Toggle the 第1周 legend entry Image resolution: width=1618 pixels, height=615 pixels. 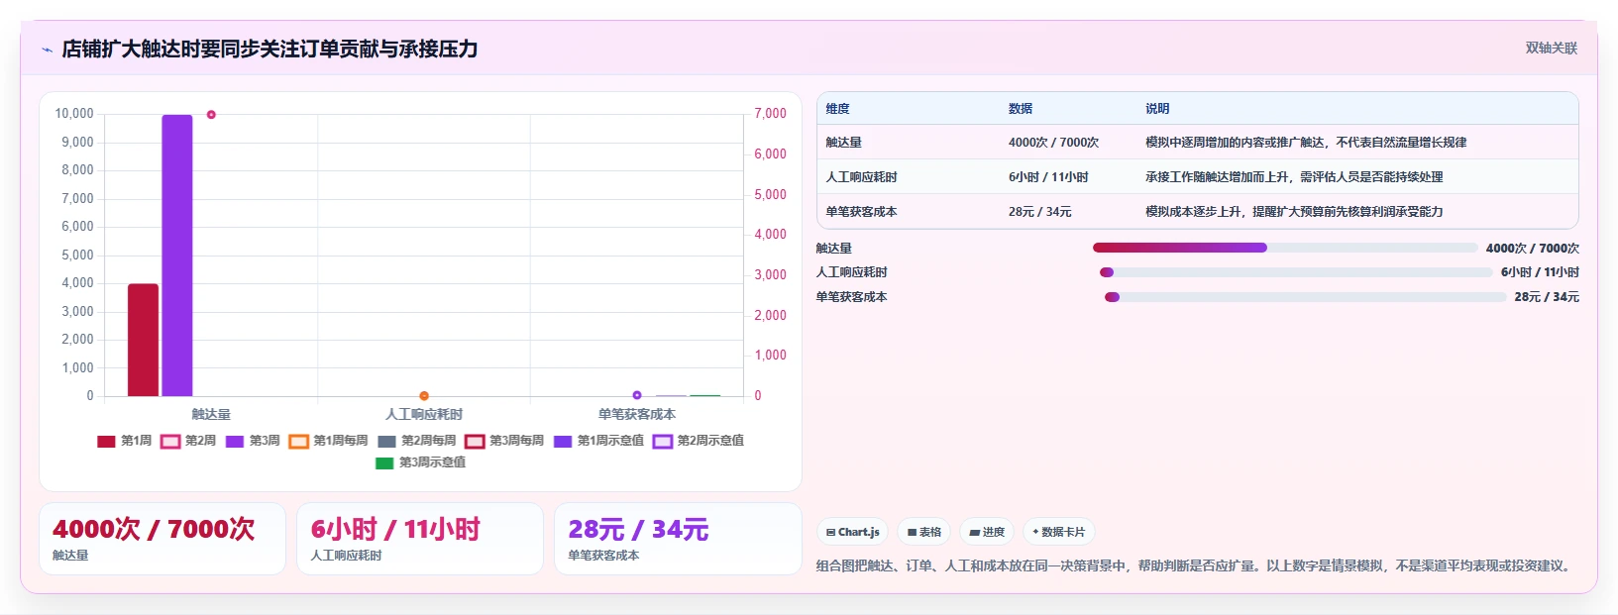125,441
